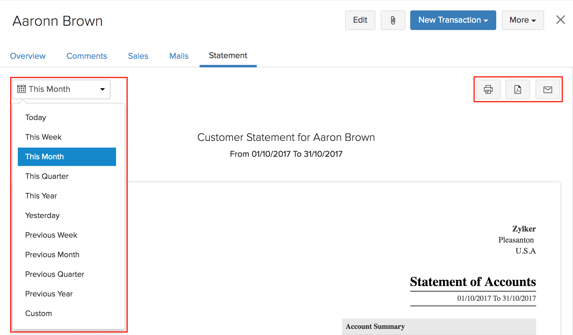Expand the This Month date range selector
Image resolution: width=573 pixels, height=335 pixels.
(61, 89)
